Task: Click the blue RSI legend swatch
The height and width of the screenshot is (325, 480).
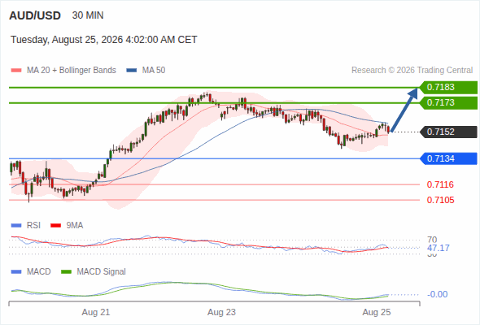Action: tap(16, 226)
